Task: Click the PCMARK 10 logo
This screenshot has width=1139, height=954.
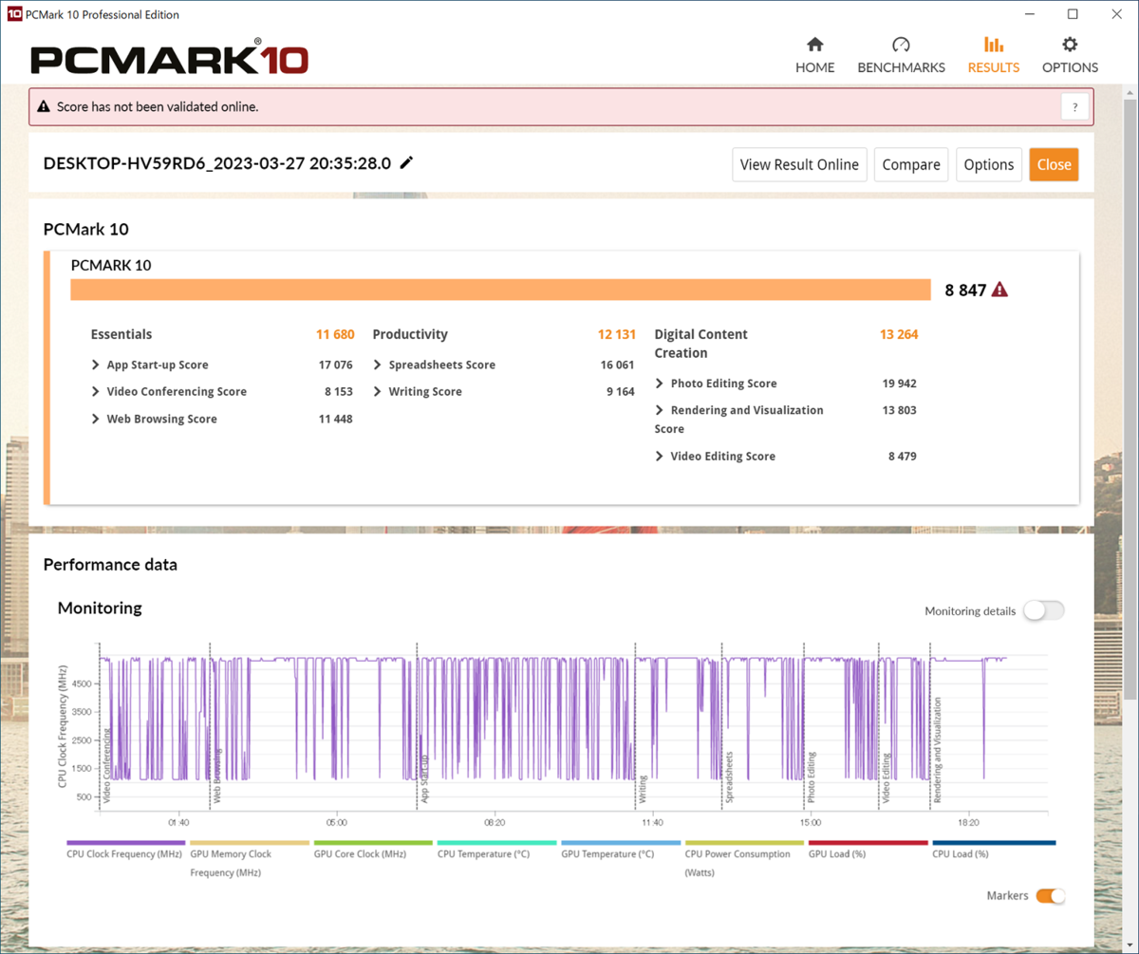Action: [169, 57]
